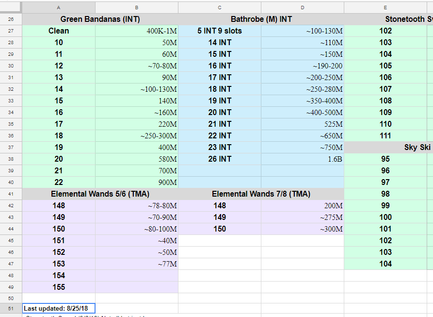Click the '90M' price cell
The image size is (433, 317).
point(137,77)
